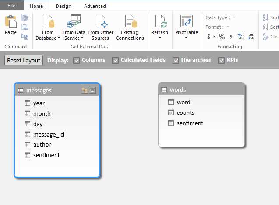Click the words table title

click(178, 90)
